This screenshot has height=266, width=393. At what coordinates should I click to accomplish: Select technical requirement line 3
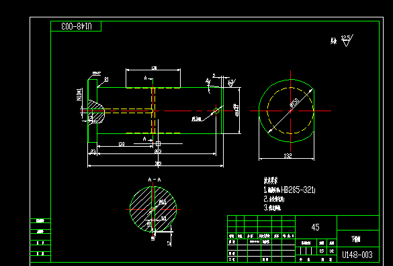[x=272, y=208]
